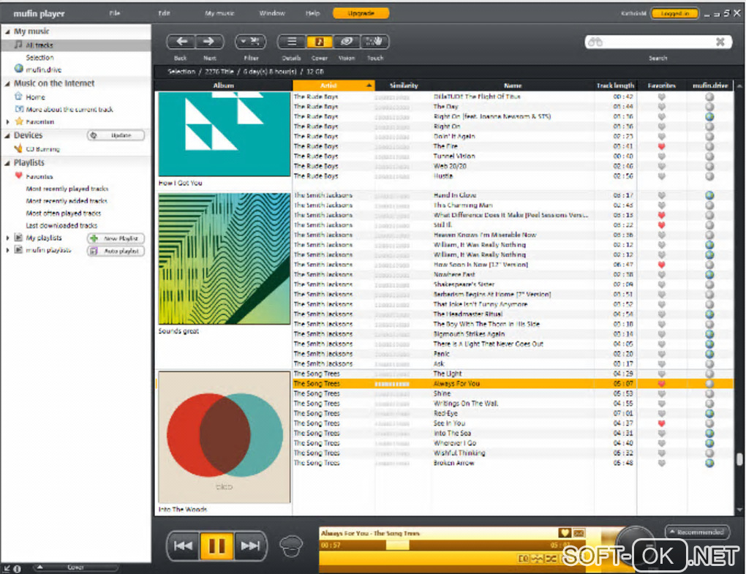Screen dimensions: 746x574
Task: Click in the search input field
Action: [x=658, y=42]
